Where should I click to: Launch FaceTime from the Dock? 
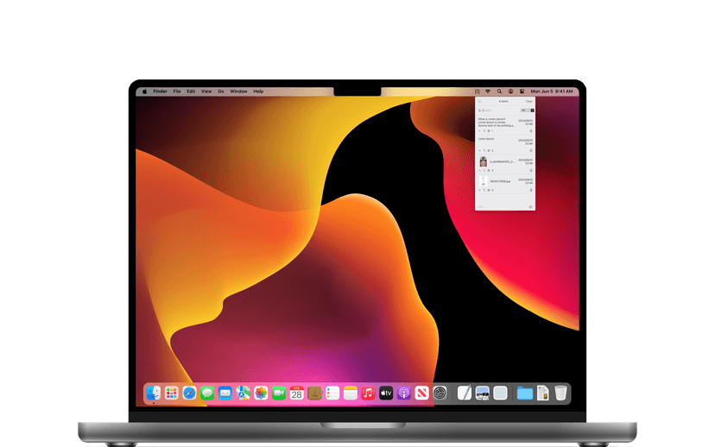[279, 393]
